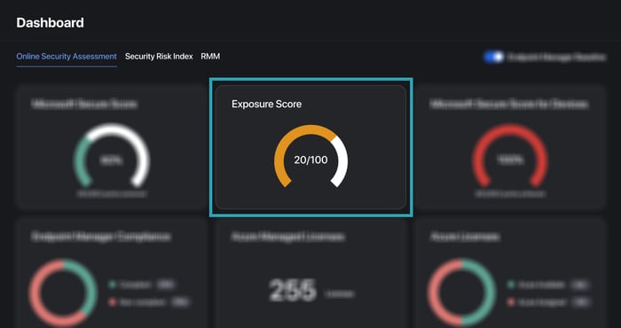
Task: Select the RMM tab
Action: (210, 57)
